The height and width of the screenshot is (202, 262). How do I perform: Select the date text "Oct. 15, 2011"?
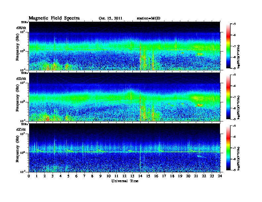point(110,18)
